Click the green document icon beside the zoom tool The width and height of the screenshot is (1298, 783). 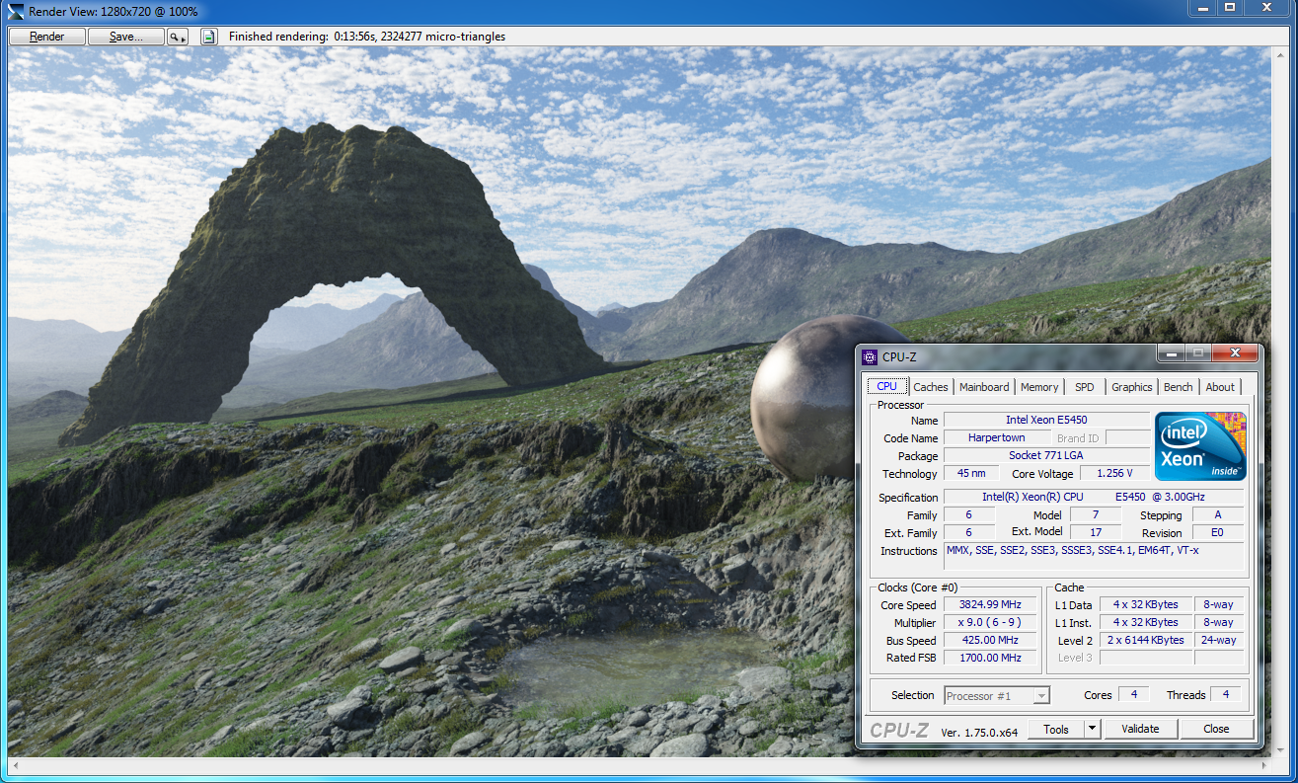208,37
